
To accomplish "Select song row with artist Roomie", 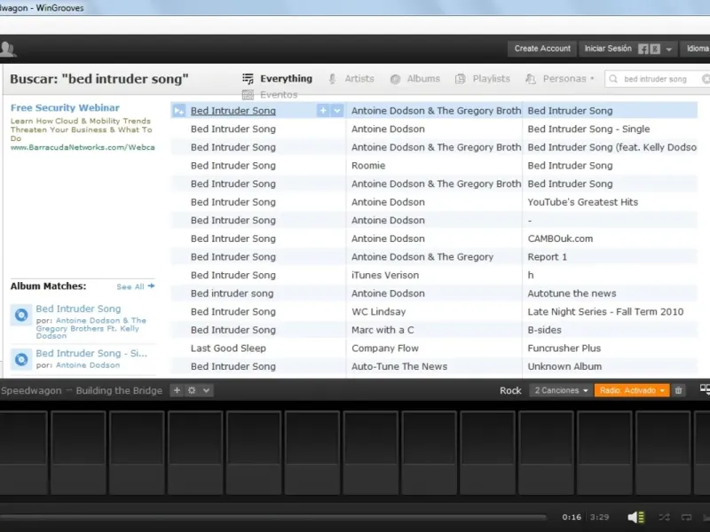I will tap(434, 166).
